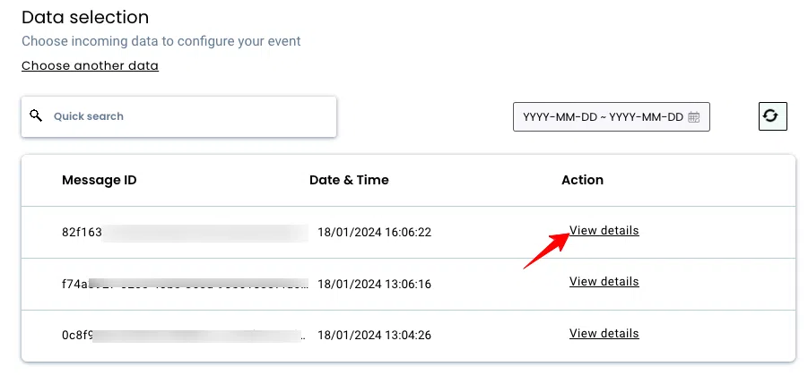This screenshot has width=808, height=375.
Task: Click the 18/01/2024 13:04:26 timestamp
Action: pyautogui.click(x=374, y=336)
